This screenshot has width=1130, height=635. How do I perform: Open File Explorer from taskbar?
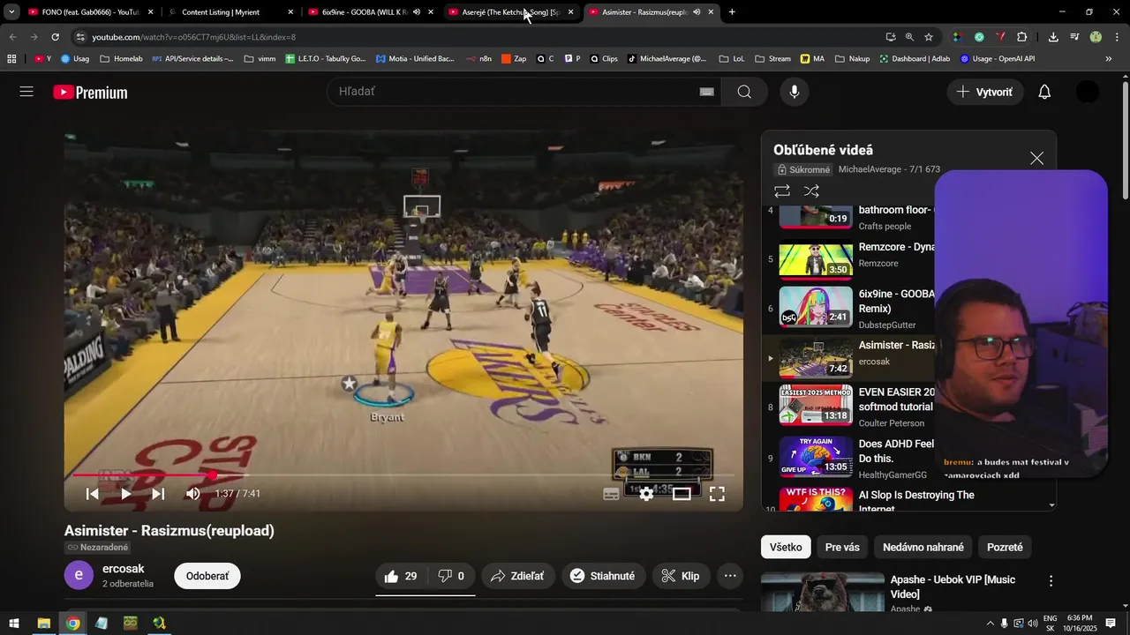click(43, 624)
